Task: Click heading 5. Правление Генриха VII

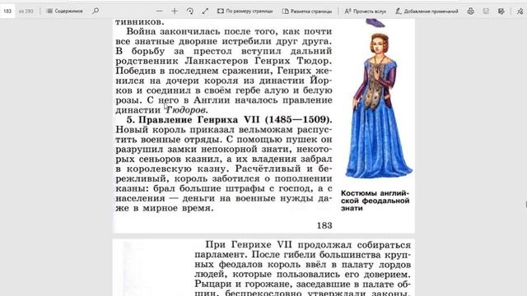Action: (x=229, y=120)
